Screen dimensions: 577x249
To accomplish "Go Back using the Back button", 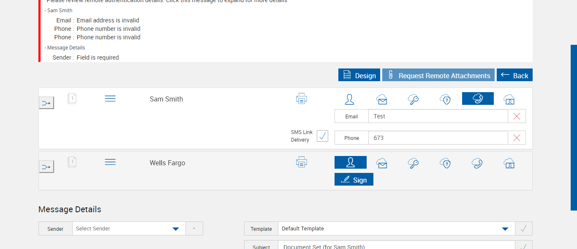I will [x=514, y=75].
